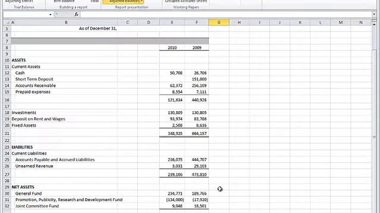The image size is (380, 213).
Task: Click the fx Insert Function icon
Action: 77,14
